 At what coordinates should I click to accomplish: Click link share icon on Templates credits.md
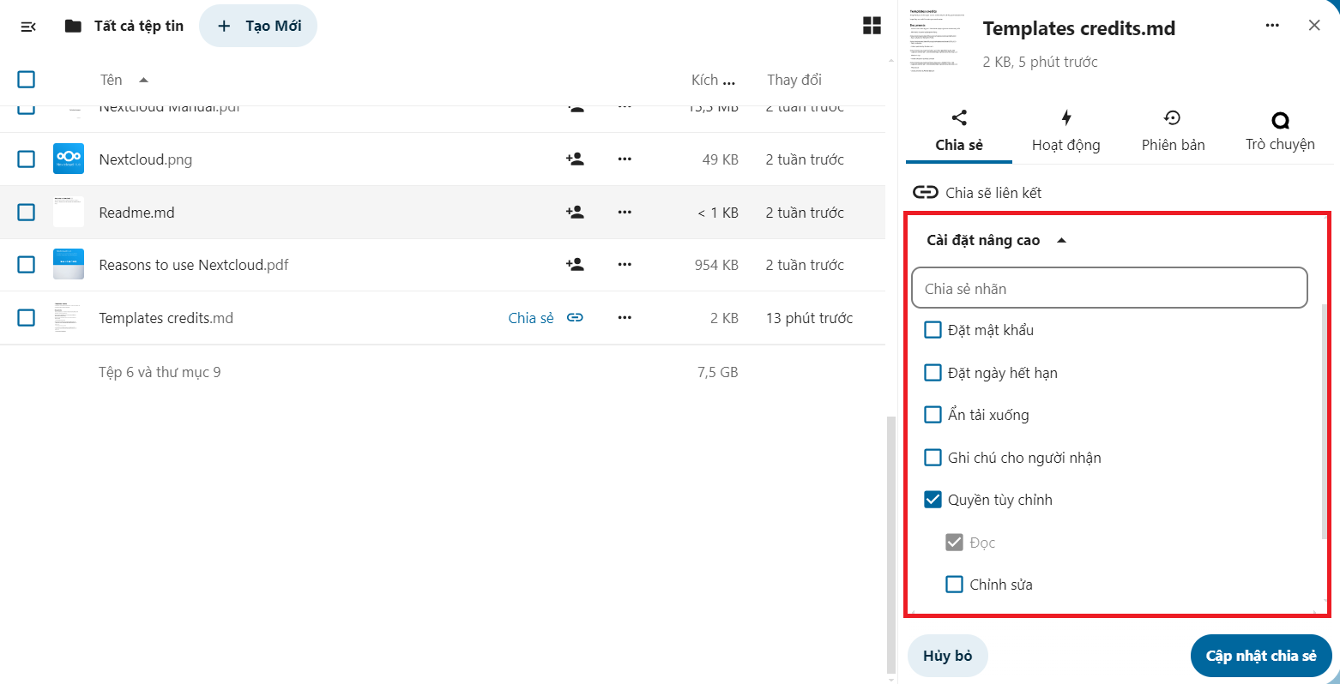[x=575, y=318]
